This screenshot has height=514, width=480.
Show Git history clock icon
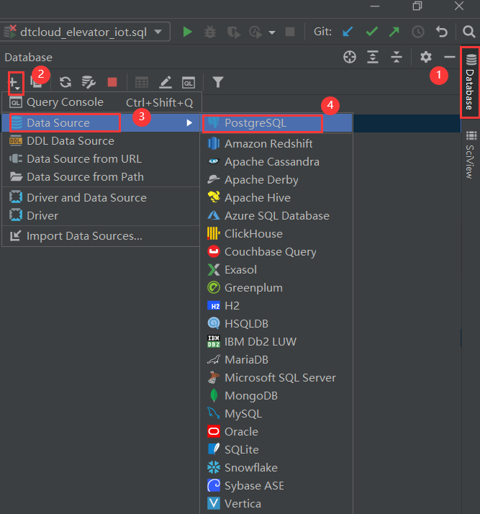(418, 32)
